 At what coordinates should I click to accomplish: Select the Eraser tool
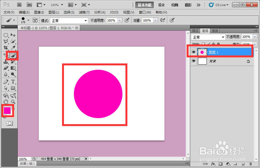tap(6, 68)
